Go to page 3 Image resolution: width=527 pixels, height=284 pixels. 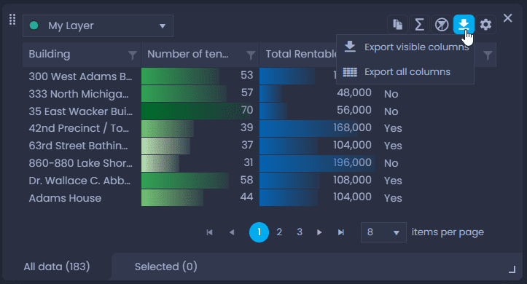coord(300,232)
